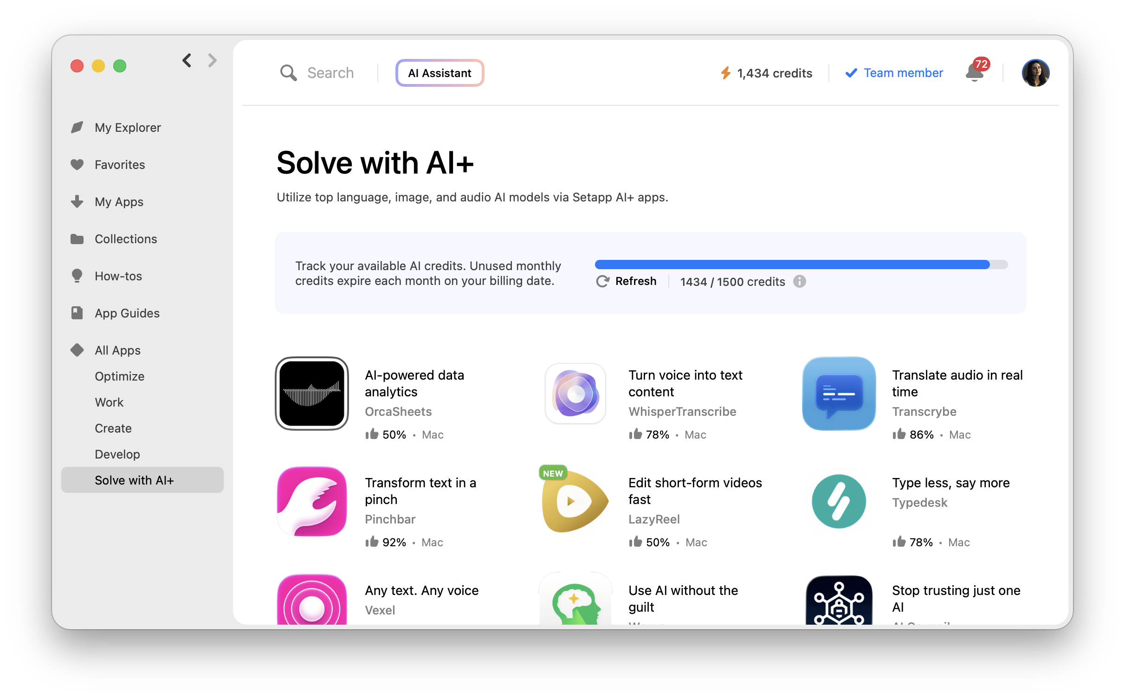The image size is (1125, 698).
Task: Open the OrcaSheets app icon
Action: (312, 394)
